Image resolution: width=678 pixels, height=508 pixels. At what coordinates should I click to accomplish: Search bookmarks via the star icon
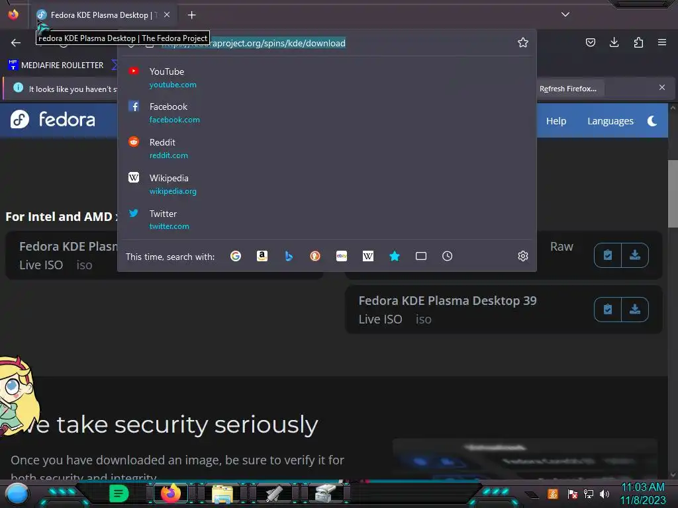395,256
